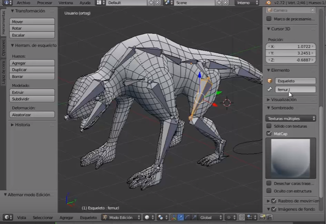The width and height of the screenshot is (326, 224).
Task: Open the editor type selector in the bottom-left corner
Action: (x=7, y=218)
